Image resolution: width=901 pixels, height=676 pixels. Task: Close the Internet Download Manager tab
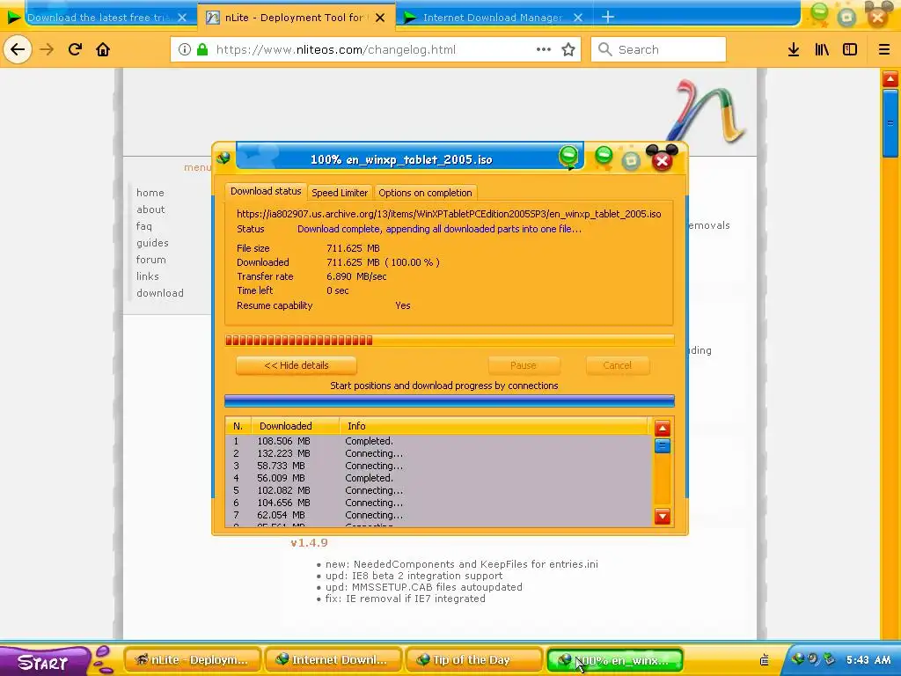(578, 18)
